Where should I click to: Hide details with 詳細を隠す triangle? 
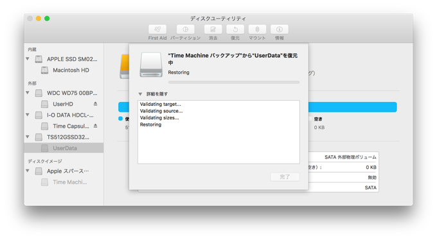[141, 94]
